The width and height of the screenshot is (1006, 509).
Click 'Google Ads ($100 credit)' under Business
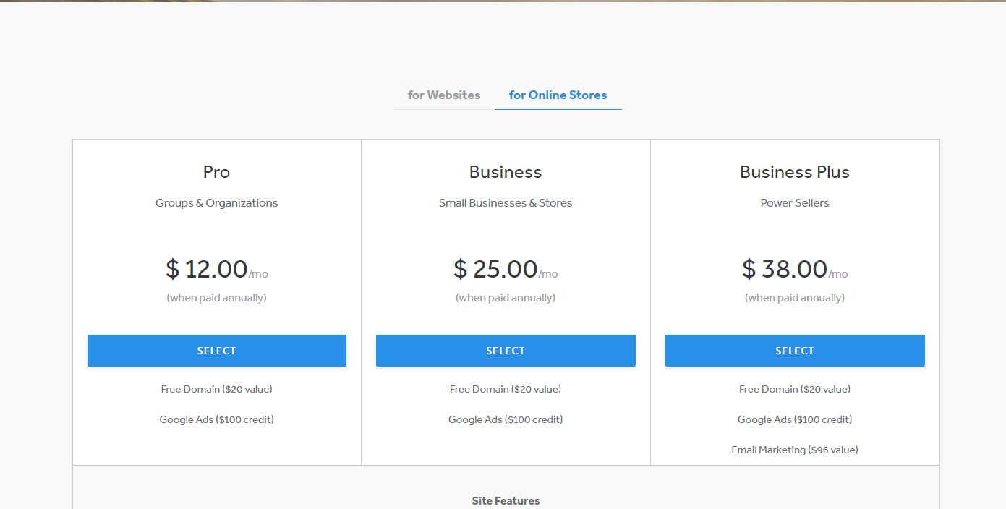tap(505, 419)
